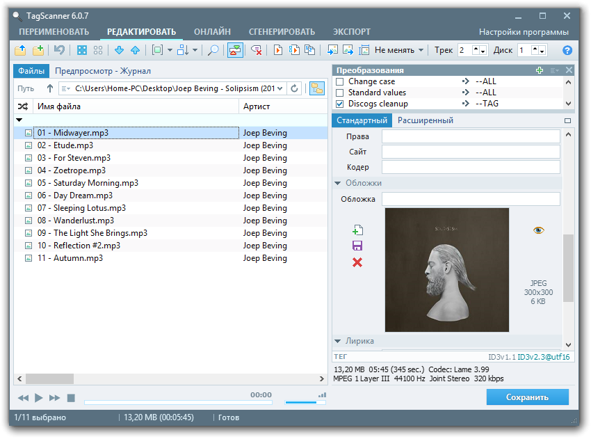Toggle cover preview with the eye icon

tap(538, 230)
